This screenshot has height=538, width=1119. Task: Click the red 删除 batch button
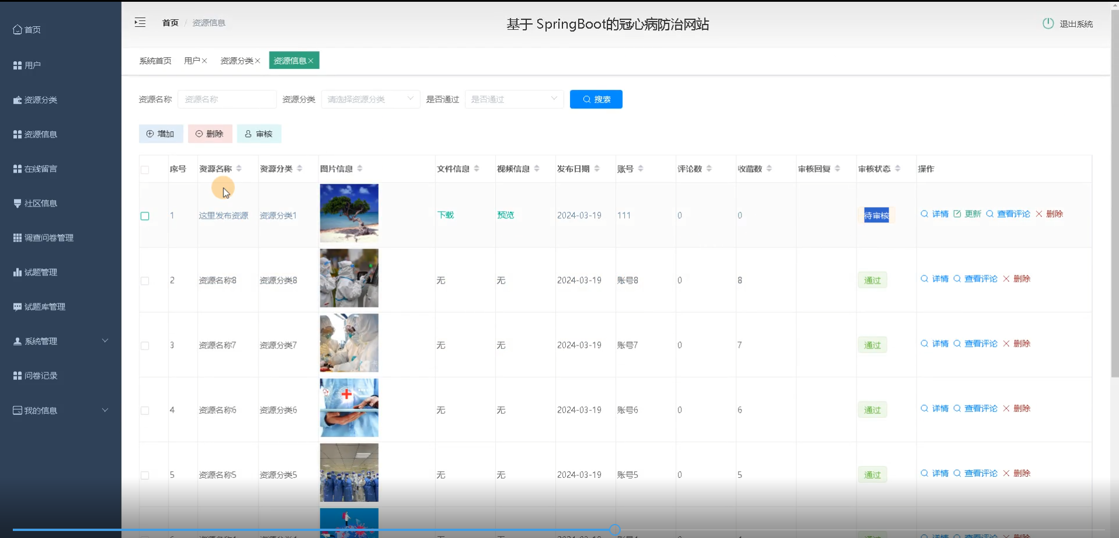point(209,134)
